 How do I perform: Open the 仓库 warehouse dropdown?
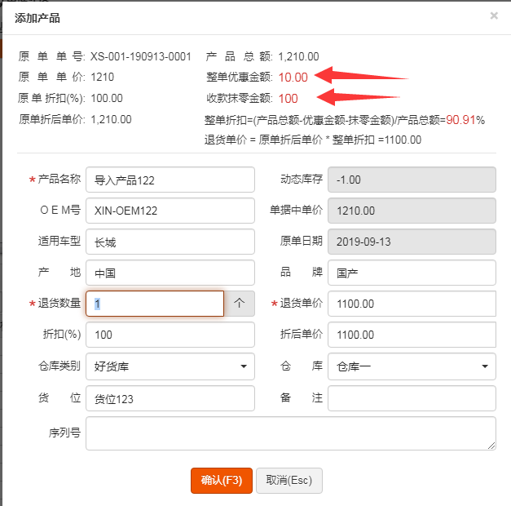pos(412,366)
